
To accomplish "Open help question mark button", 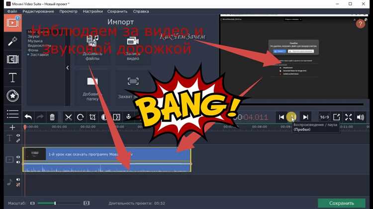I will click(x=361, y=24).
